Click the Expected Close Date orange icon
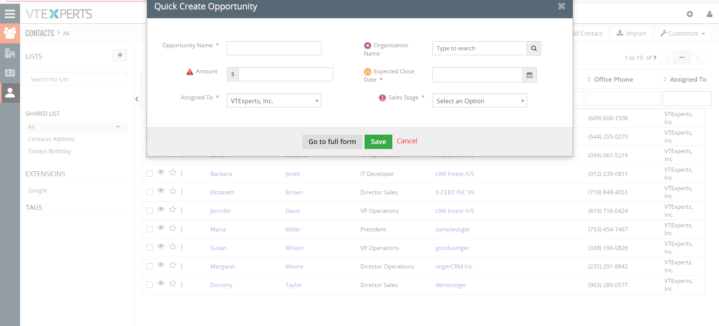This screenshot has height=326, width=719. pos(368,72)
